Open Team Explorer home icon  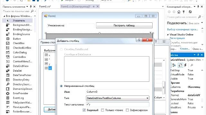(x=179, y=12)
